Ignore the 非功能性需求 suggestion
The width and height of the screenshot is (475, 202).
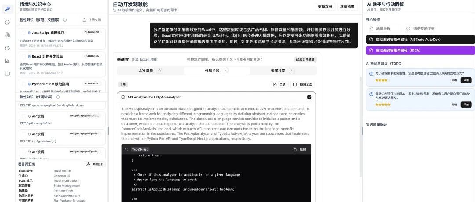454,105
